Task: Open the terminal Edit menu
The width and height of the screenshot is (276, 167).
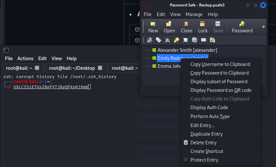Action: pos(42,59)
